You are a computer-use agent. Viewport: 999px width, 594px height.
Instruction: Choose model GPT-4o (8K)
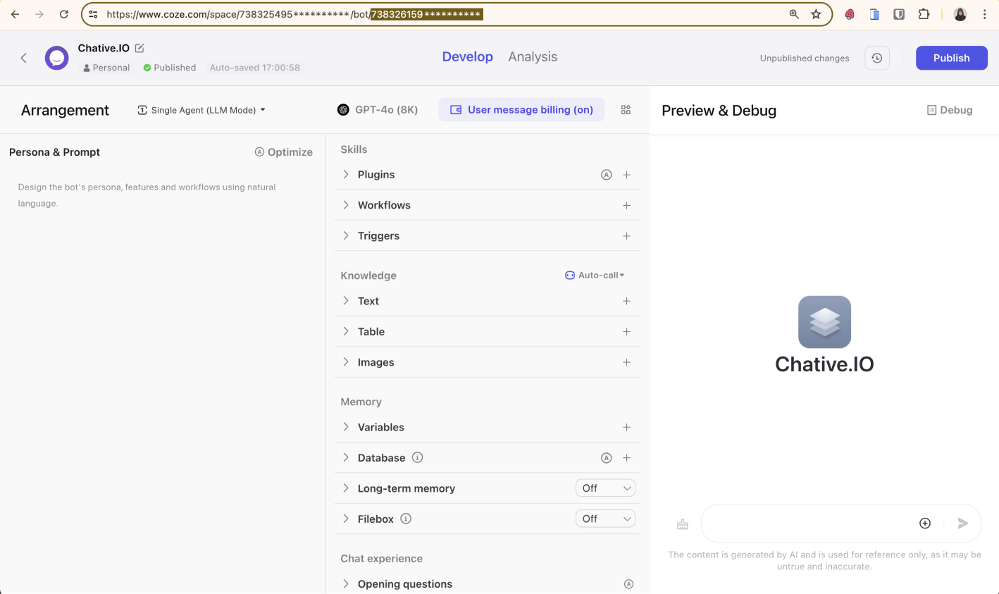pos(378,110)
